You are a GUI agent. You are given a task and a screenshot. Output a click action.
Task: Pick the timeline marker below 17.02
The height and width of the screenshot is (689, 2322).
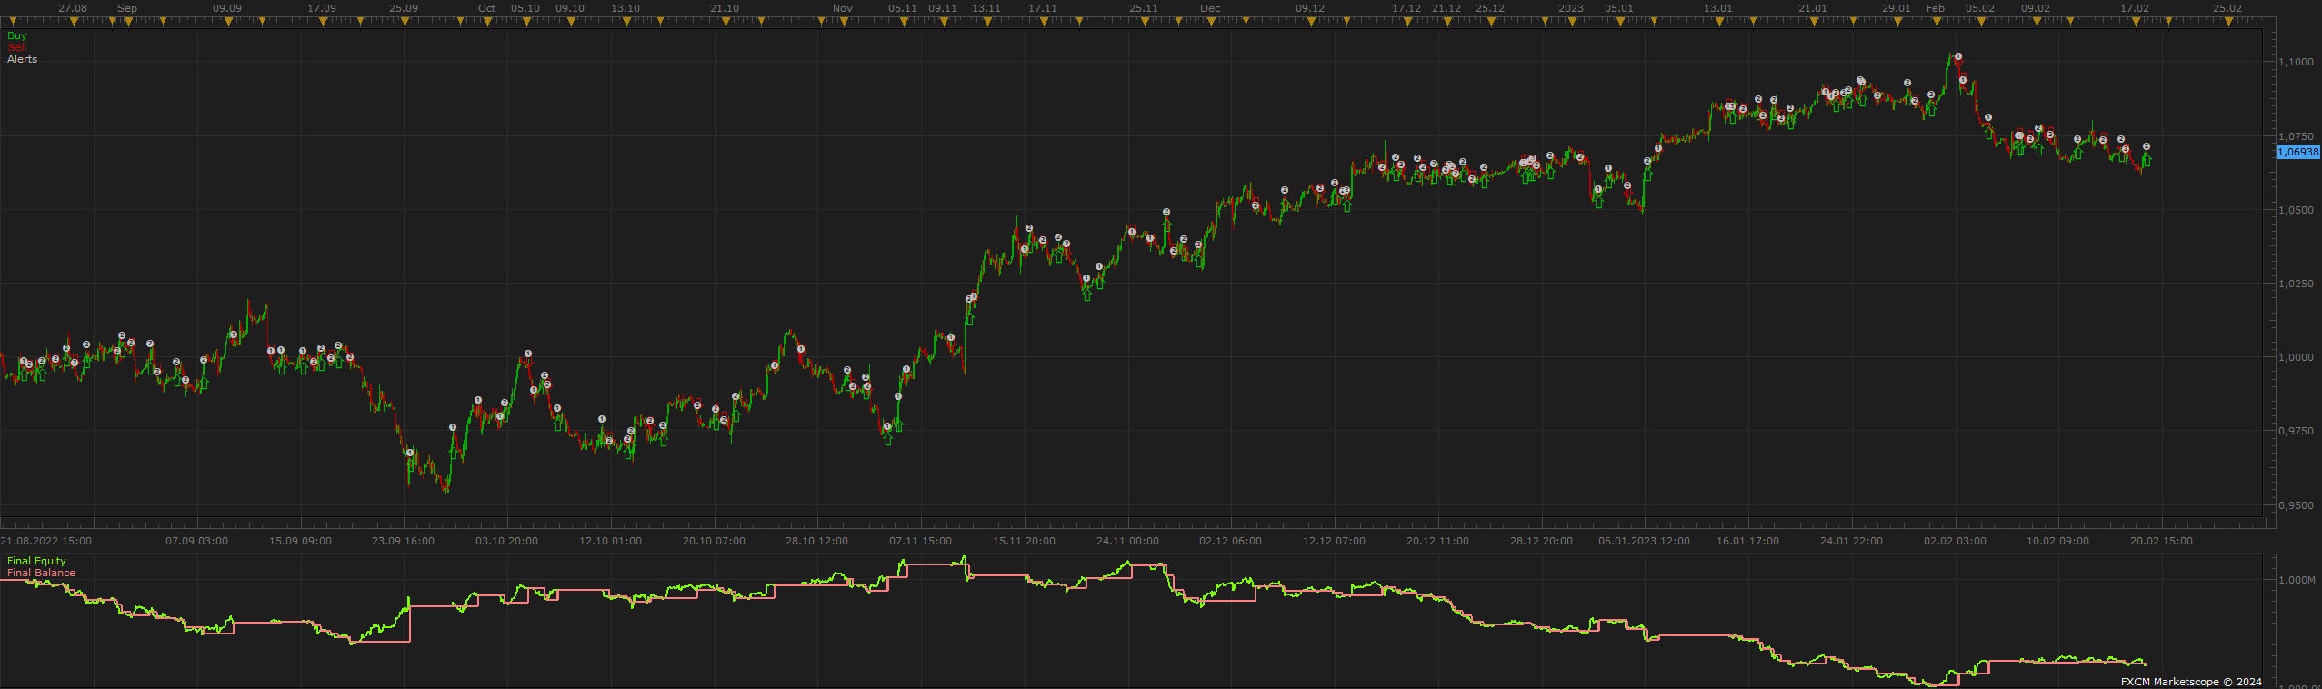[x=2136, y=22]
